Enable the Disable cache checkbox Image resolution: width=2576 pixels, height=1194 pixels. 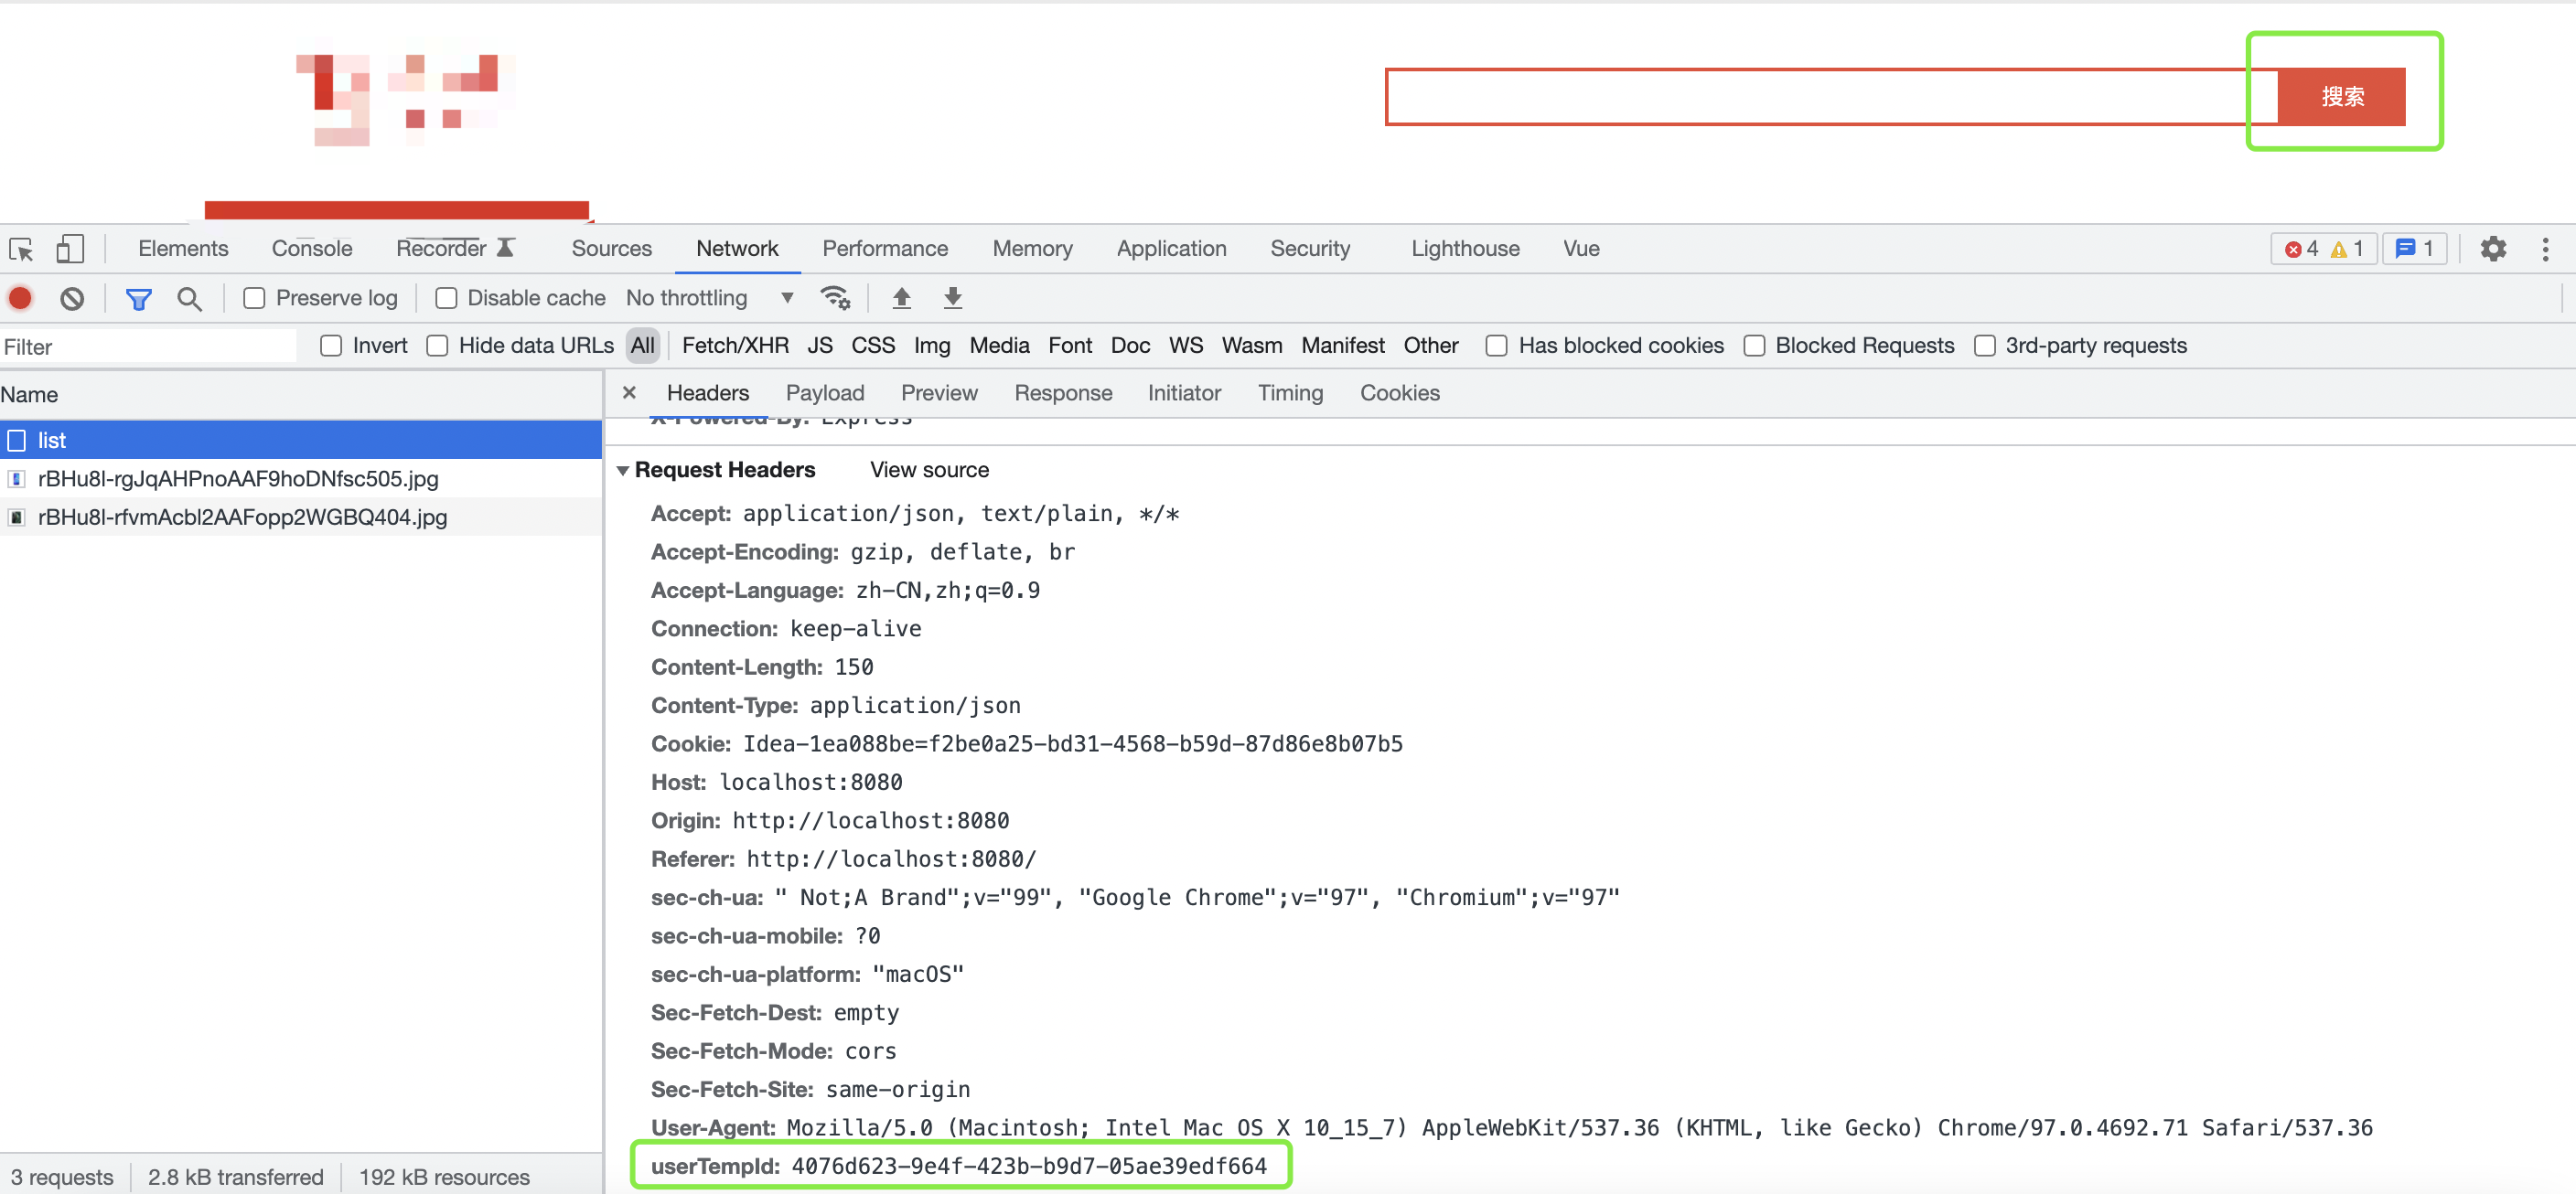tap(446, 298)
